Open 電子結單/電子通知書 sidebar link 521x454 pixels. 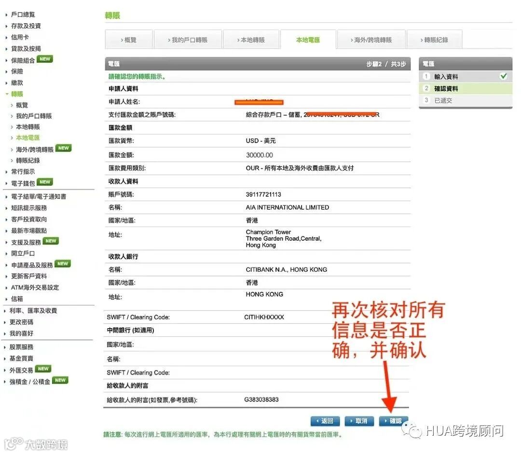tap(38, 197)
